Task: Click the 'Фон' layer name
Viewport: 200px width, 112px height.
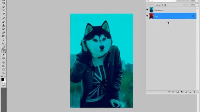Action: click(x=156, y=16)
